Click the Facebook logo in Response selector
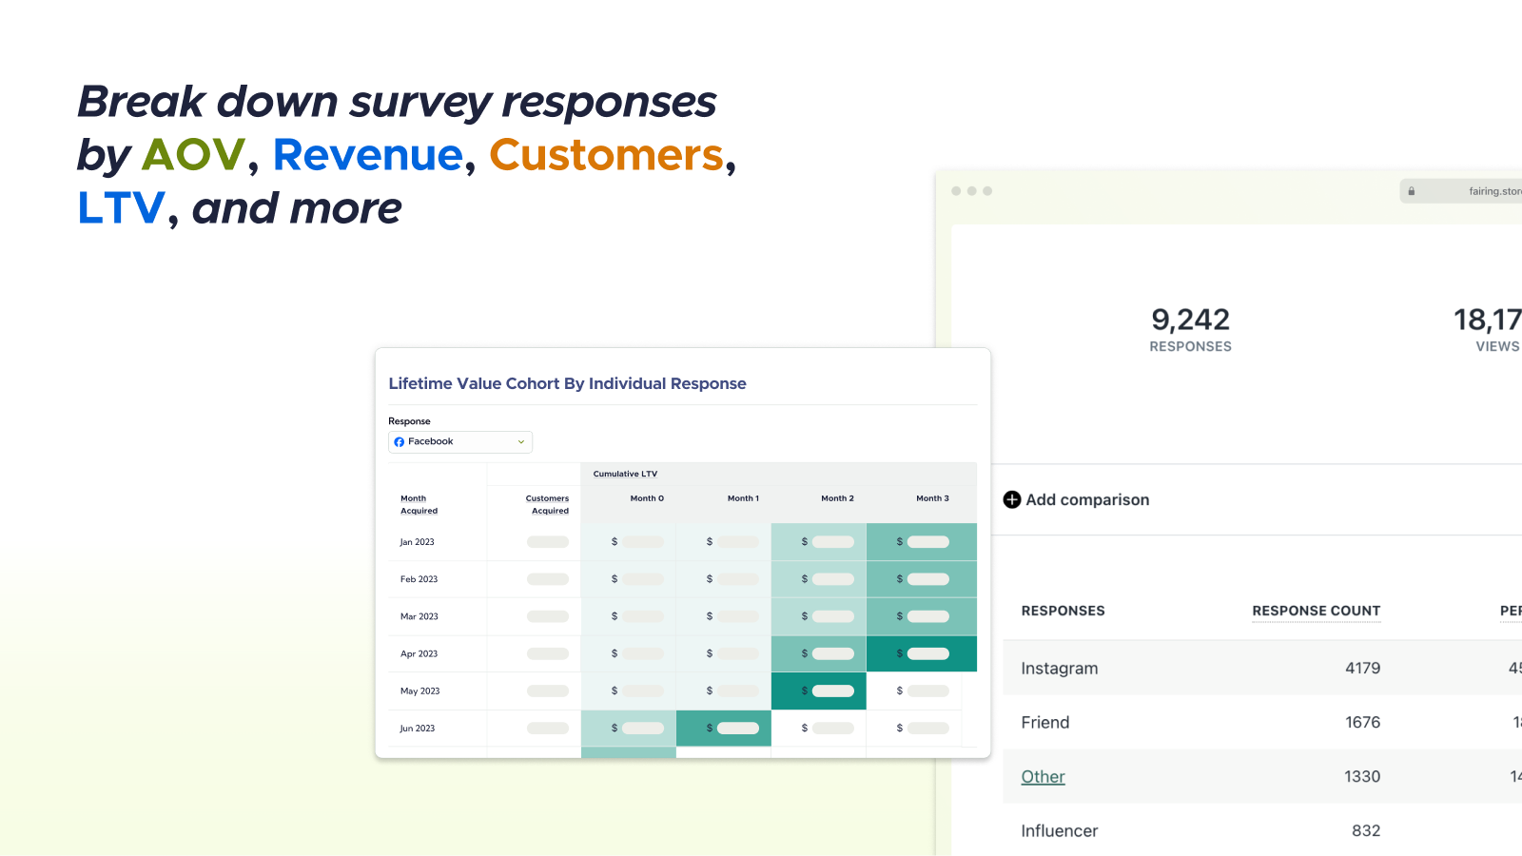Screen dimensions: 1522x856 [400, 442]
